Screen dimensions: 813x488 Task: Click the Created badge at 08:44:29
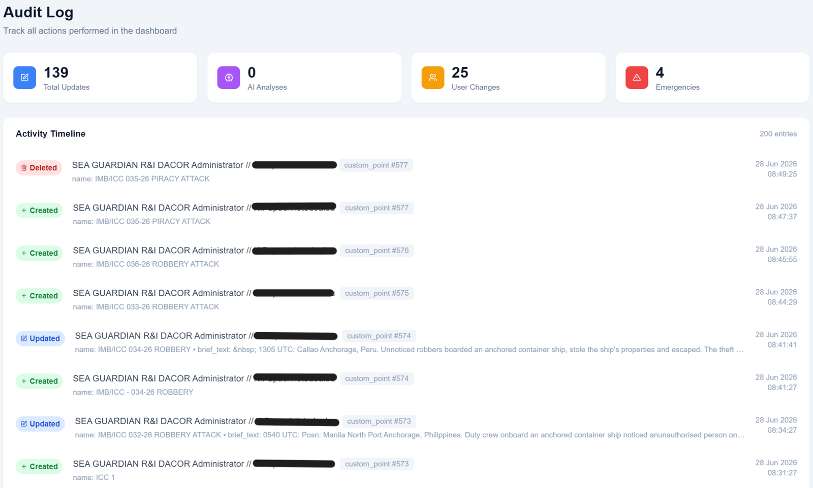click(39, 296)
